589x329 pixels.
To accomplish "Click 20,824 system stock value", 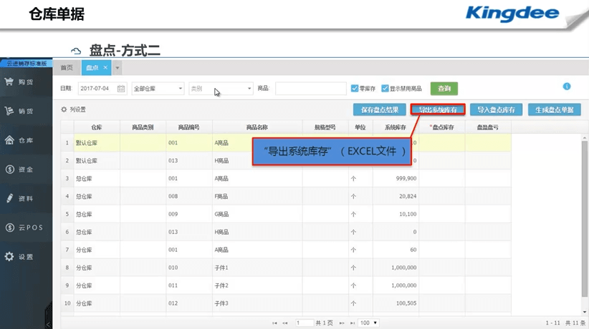I will 408,196.
